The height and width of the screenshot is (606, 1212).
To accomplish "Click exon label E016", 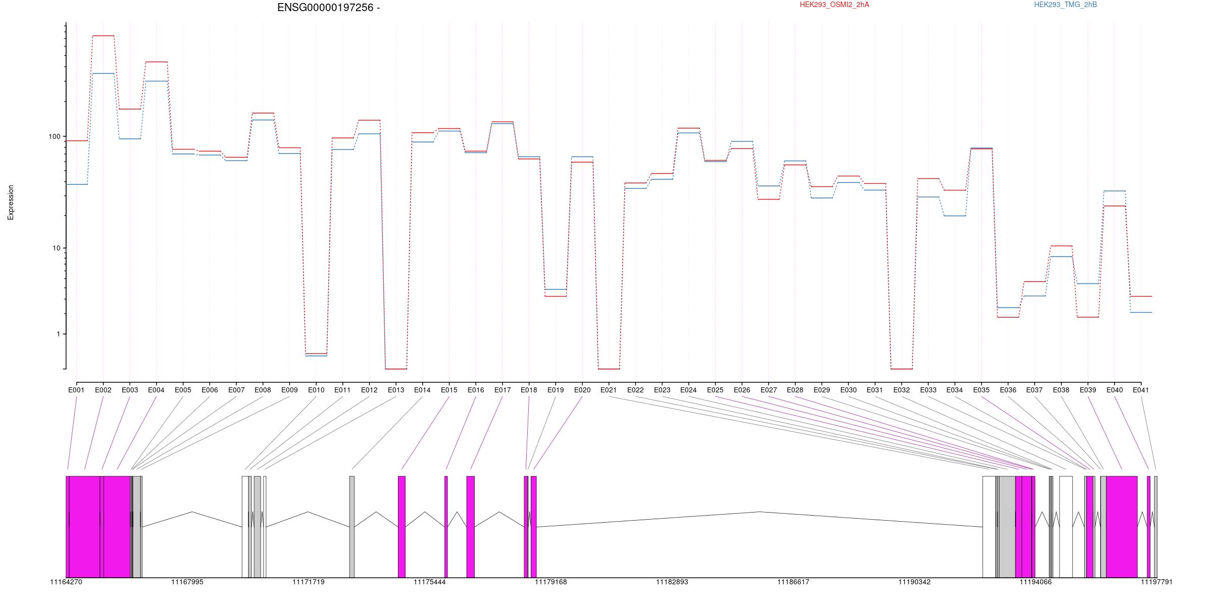I will (x=476, y=390).
